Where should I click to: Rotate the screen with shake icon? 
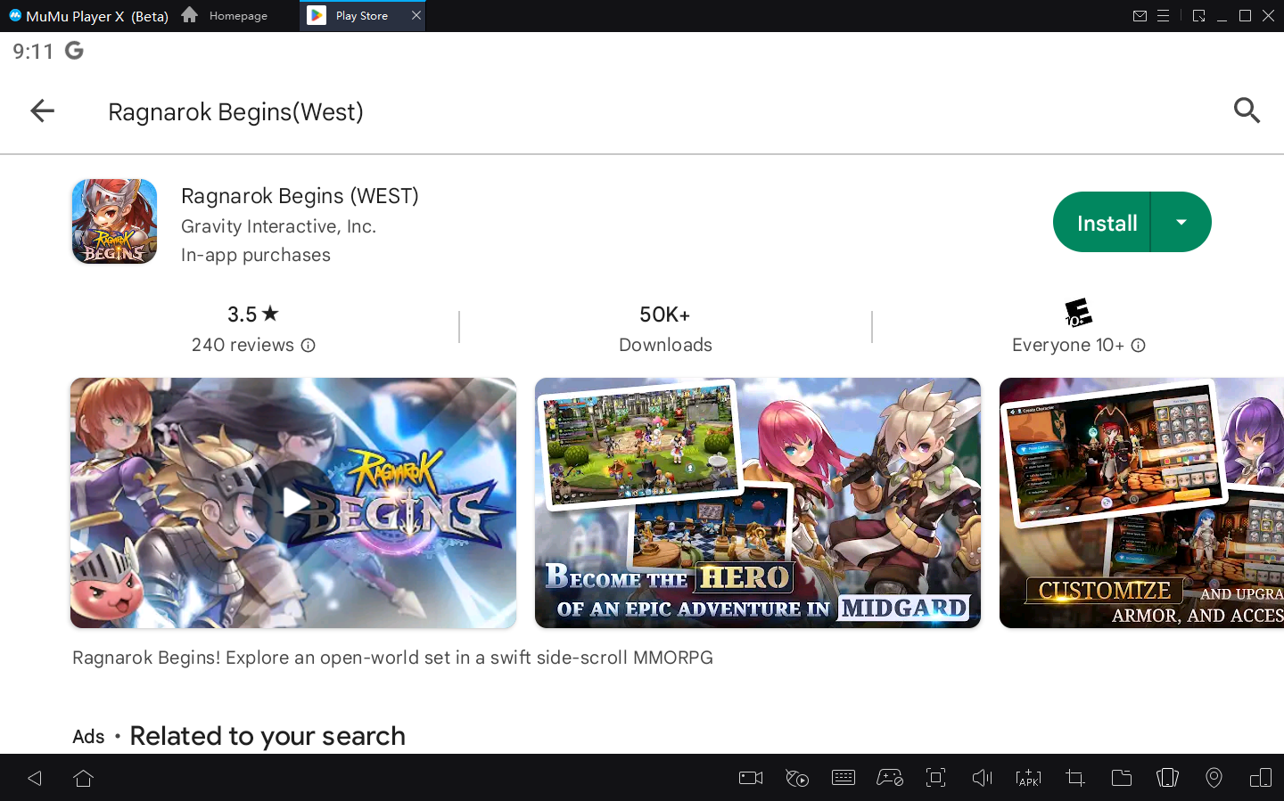pos(1167,778)
